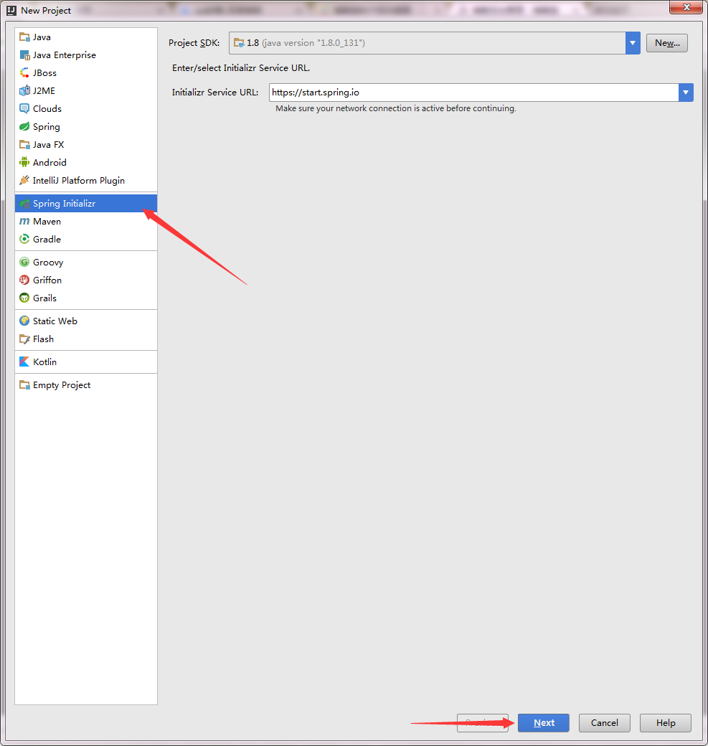Viewport: 708px width, 746px height.
Task: Click the JBoss icon
Action: coord(24,72)
